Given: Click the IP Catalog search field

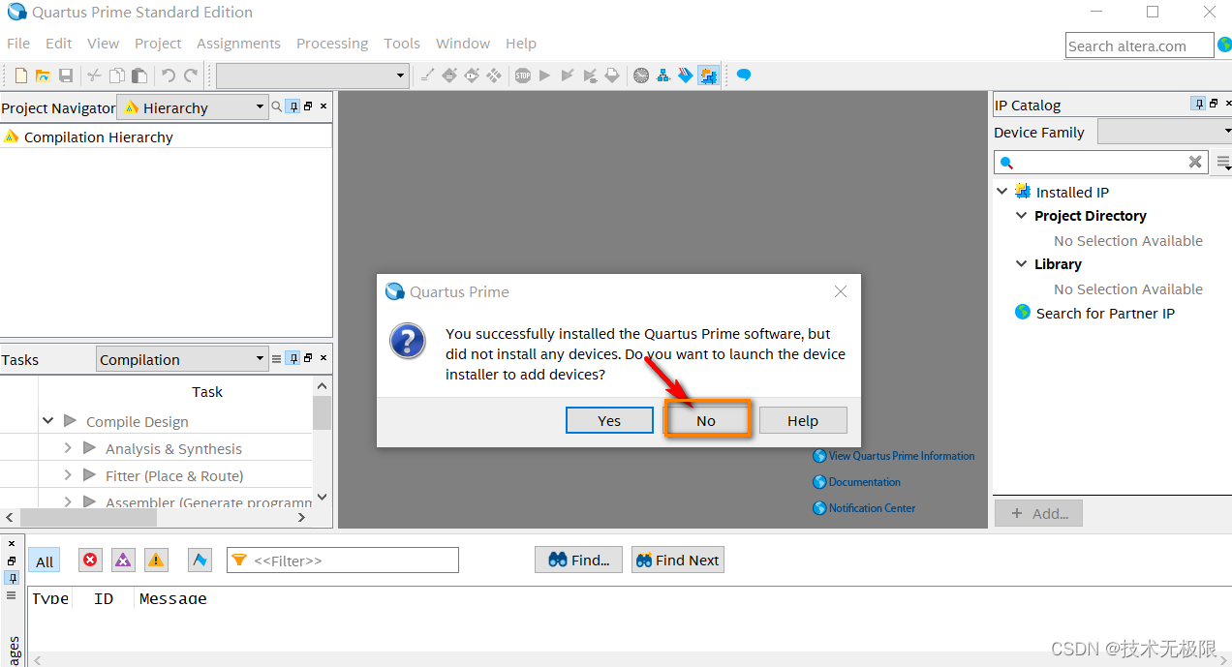Looking at the screenshot, I should [x=1100, y=162].
